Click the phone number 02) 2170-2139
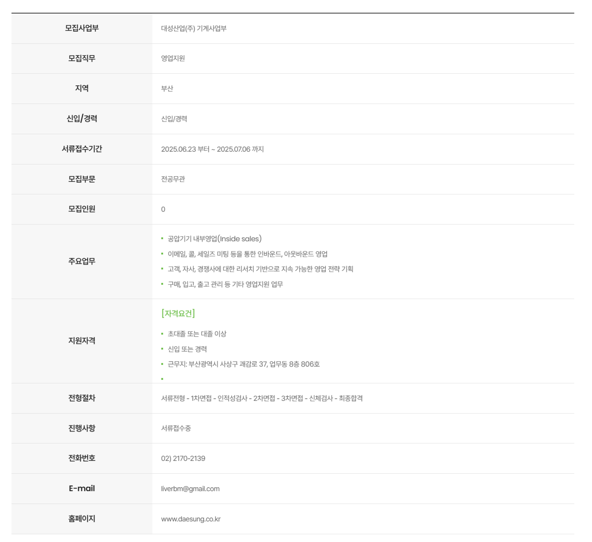The width and height of the screenshot is (592, 542). (x=183, y=458)
